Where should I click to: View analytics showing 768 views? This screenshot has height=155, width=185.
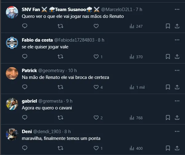tap(136, 117)
